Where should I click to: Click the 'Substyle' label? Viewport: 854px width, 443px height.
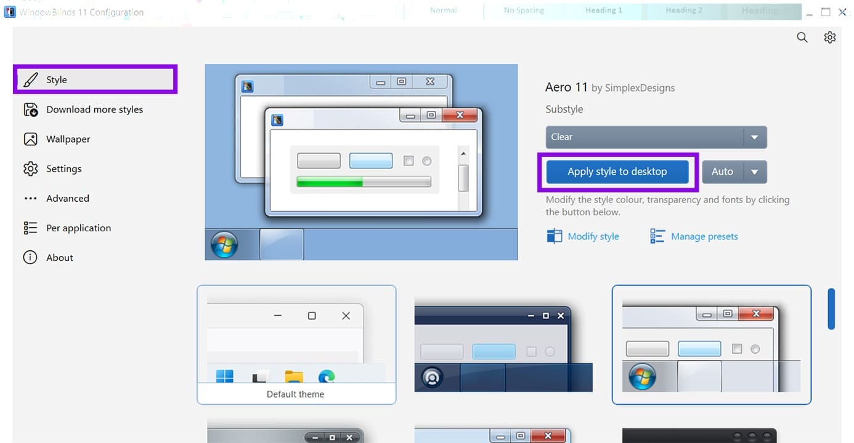coord(564,110)
